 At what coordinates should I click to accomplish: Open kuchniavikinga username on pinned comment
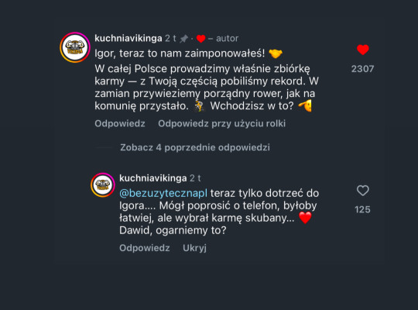pyautogui.click(x=128, y=39)
